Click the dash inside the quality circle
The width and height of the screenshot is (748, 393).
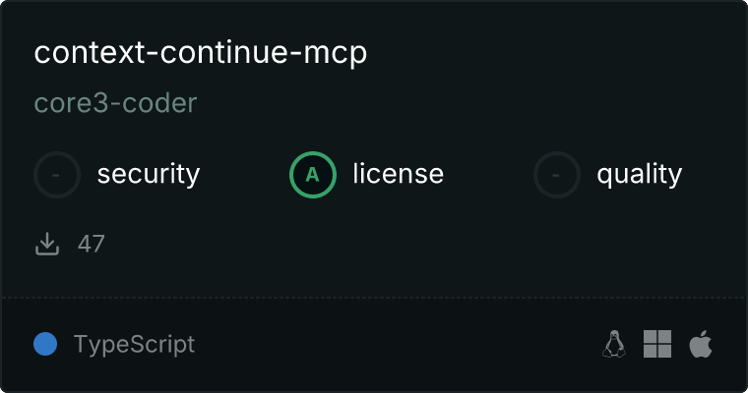coord(556,175)
